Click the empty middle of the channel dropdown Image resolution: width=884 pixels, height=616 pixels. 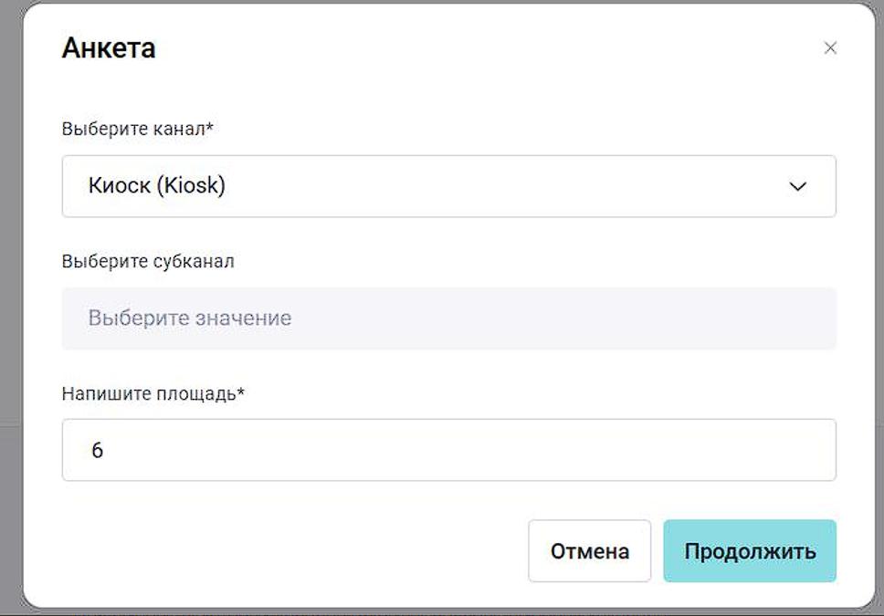coord(502,186)
